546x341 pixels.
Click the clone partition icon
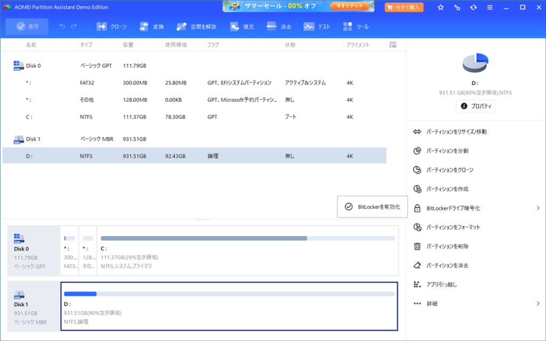(417, 170)
